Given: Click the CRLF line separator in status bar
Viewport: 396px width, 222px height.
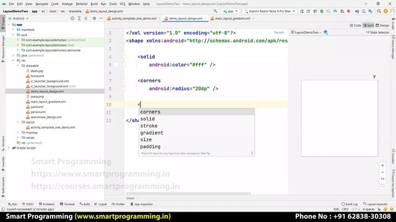Looking at the screenshot, I should pos(345,209).
